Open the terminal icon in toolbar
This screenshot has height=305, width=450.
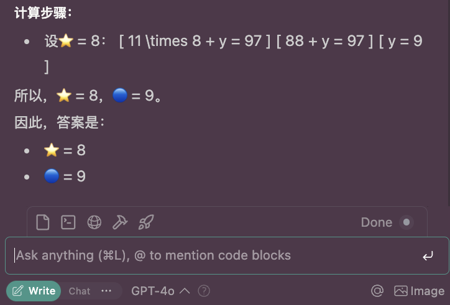68,222
